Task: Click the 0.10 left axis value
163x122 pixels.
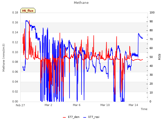Action: (15, 52)
